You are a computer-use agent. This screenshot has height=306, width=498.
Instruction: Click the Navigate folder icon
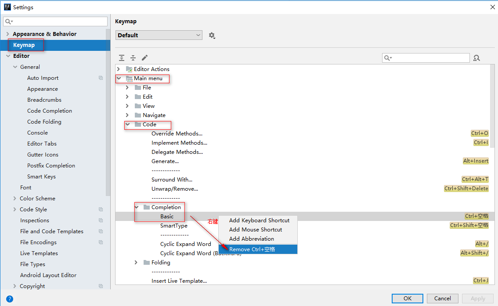pyautogui.click(x=138, y=115)
